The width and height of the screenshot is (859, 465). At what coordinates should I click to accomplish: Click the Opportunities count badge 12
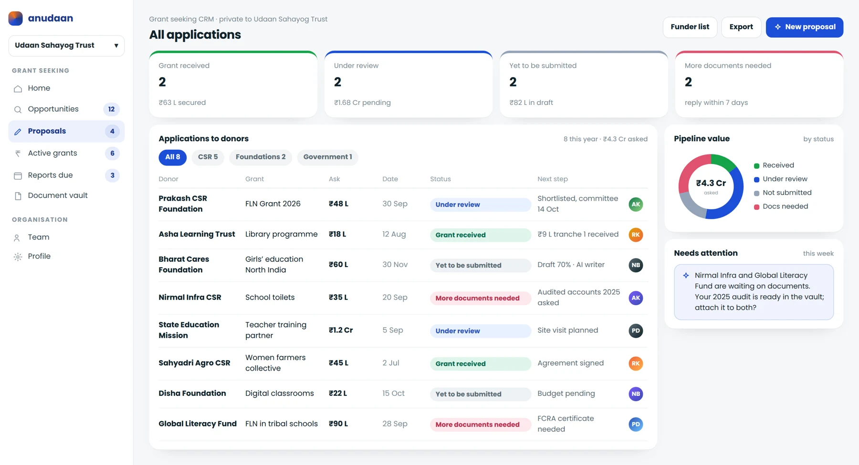[111, 109]
